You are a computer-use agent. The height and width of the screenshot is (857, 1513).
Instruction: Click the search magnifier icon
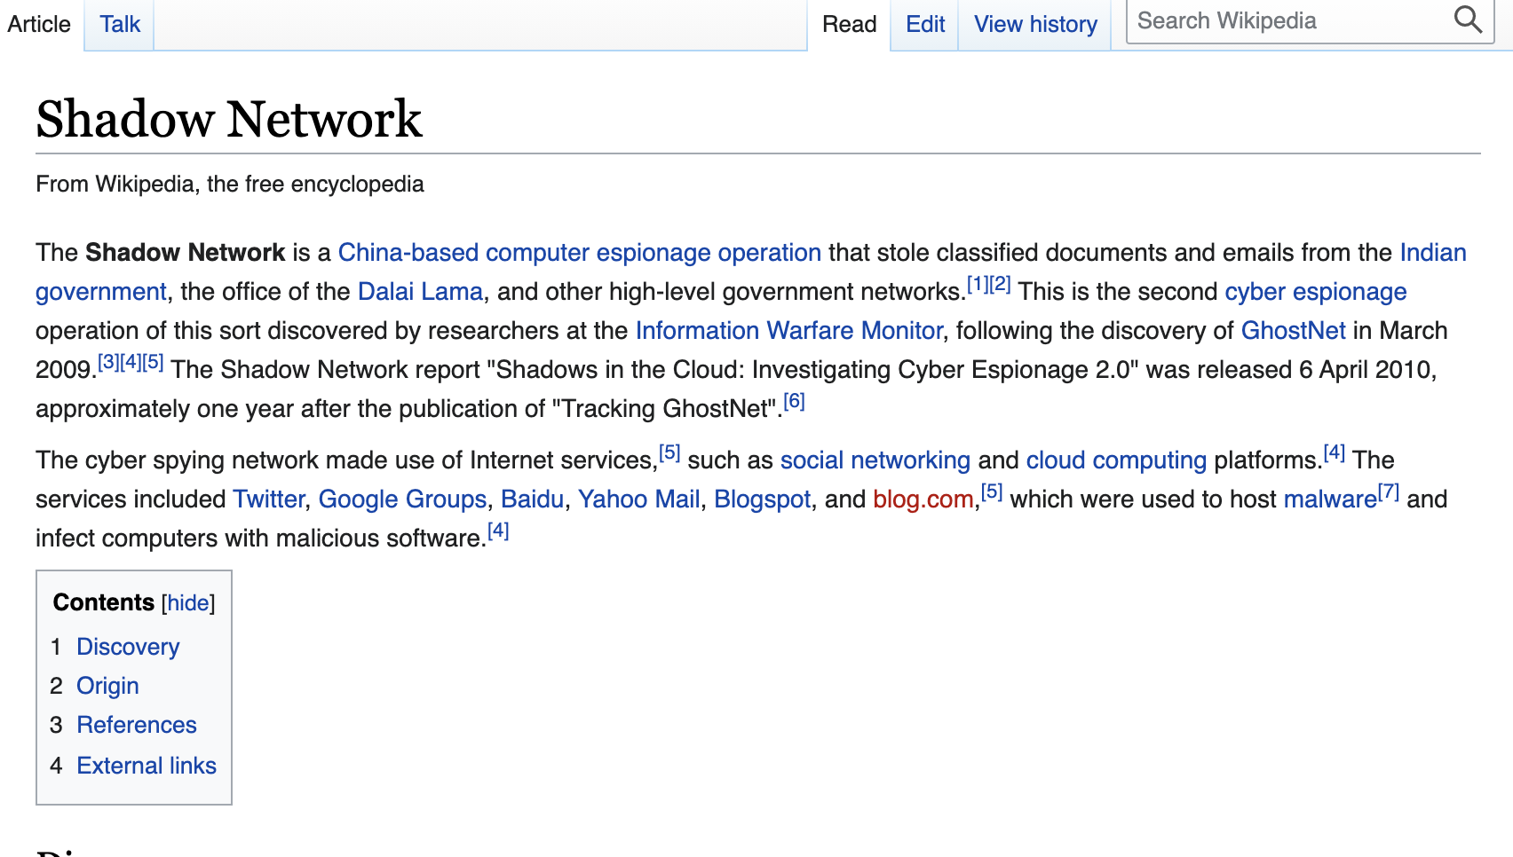pos(1468,20)
